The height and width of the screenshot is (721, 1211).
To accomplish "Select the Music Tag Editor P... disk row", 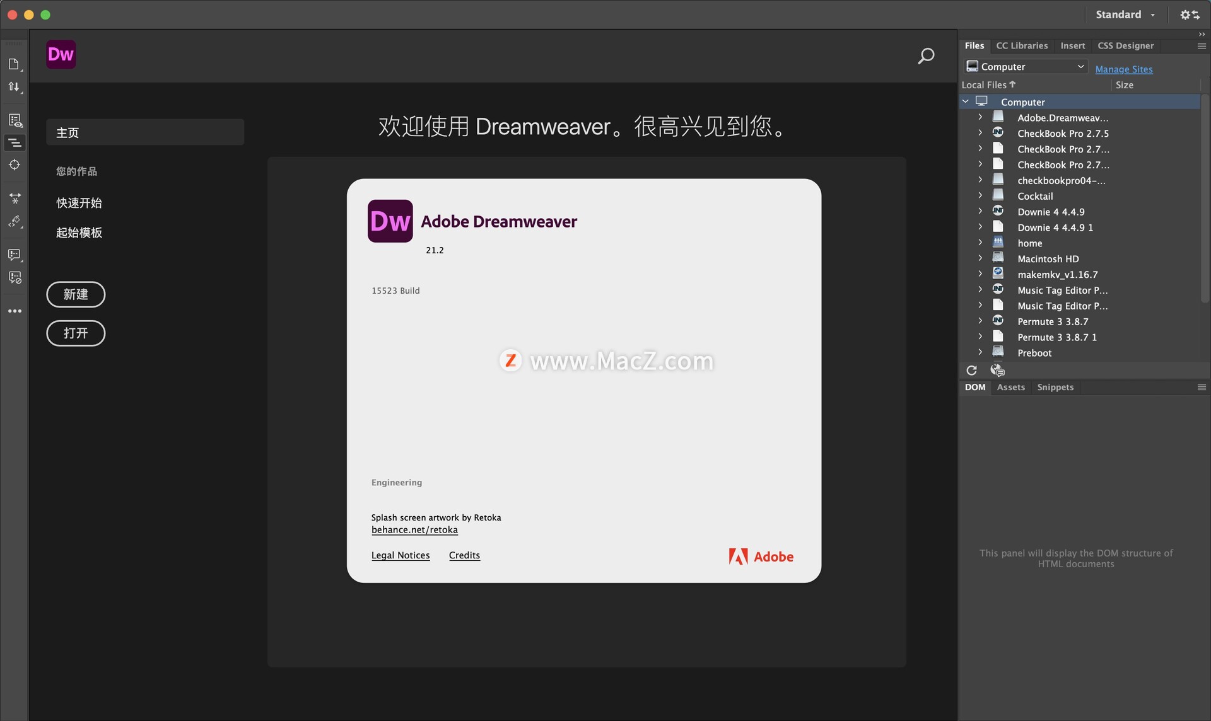I will pyautogui.click(x=1080, y=290).
